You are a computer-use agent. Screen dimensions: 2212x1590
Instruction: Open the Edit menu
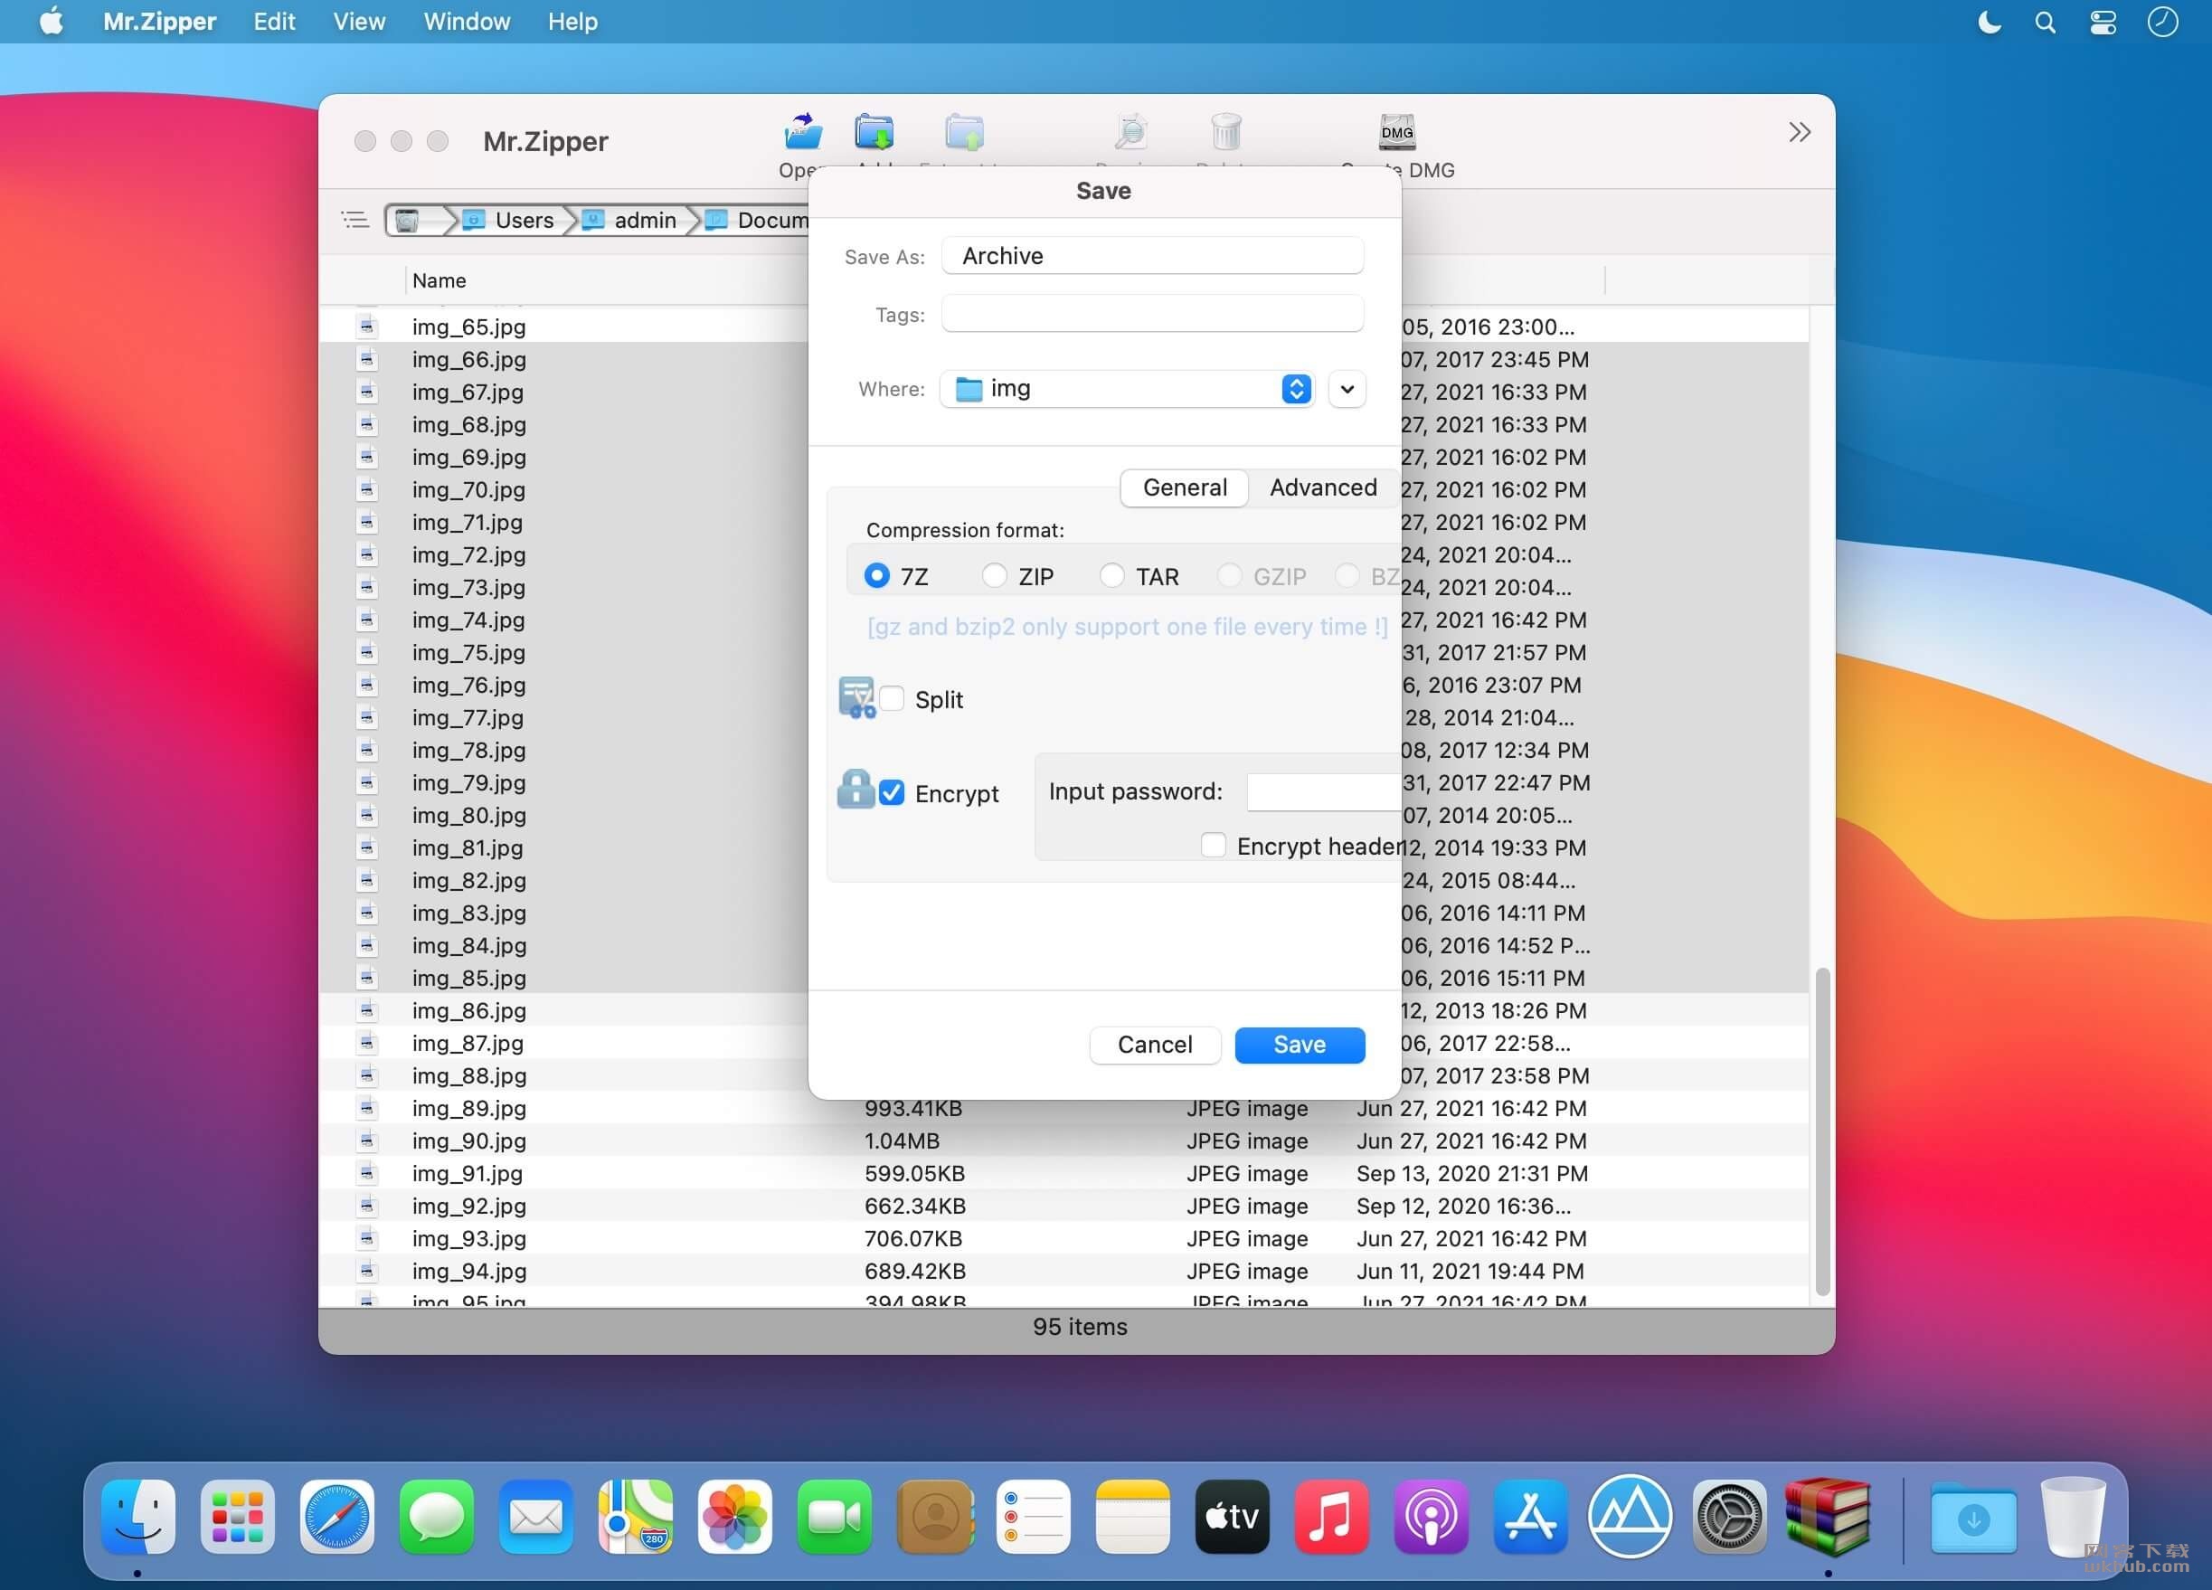(x=274, y=22)
